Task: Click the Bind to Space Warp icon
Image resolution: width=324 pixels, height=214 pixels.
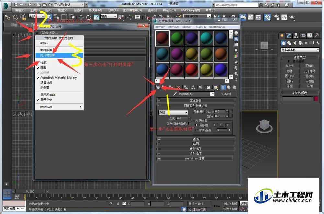Action: (x=23, y=17)
